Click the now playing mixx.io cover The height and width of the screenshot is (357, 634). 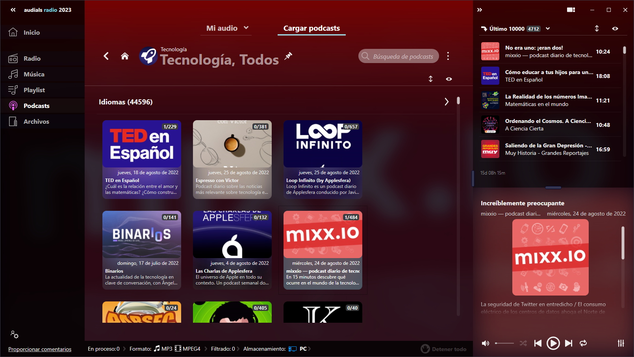[x=551, y=257]
